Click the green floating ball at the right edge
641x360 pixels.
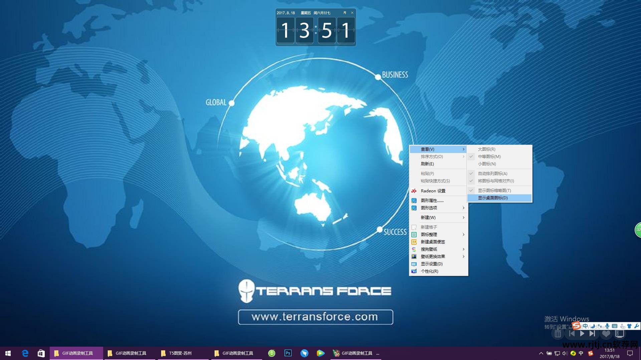click(638, 230)
